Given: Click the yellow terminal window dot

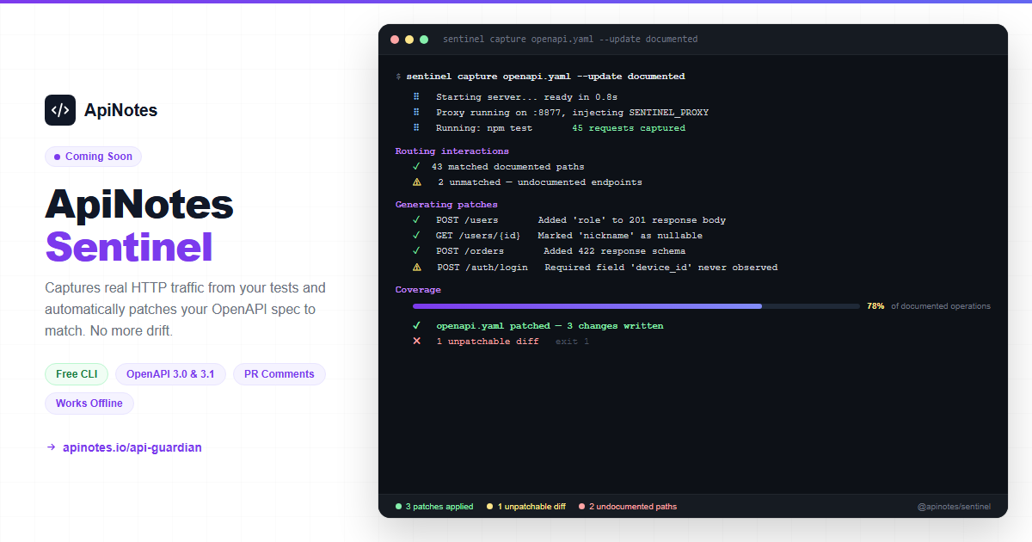Looking at the screenshot, I should (409, 40).
